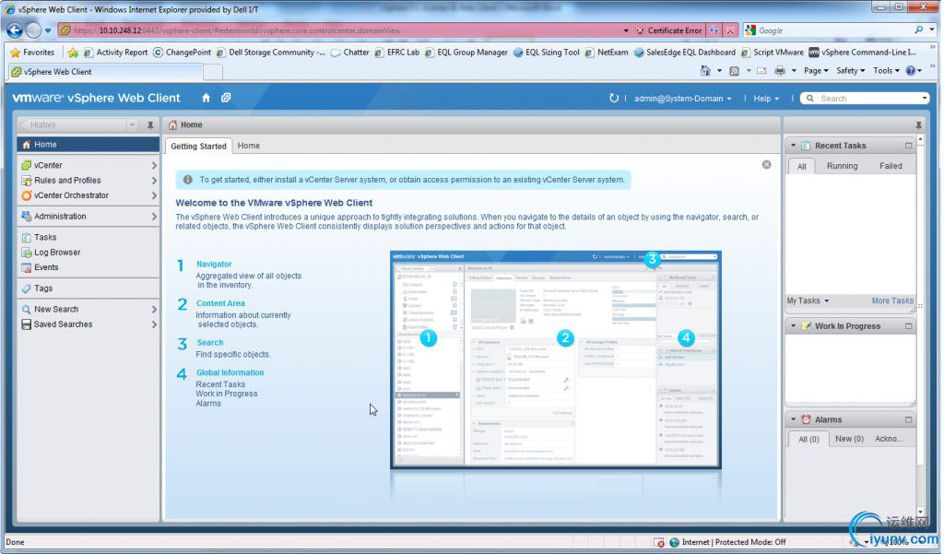
Task: Select the Running tab in Recent Tasks
Action: click(842, 166)
